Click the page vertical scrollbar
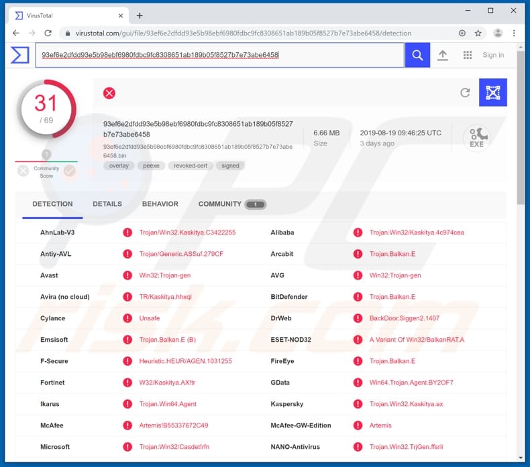The width and height of the screenshot is (530, 467). (x=521, y=129)
